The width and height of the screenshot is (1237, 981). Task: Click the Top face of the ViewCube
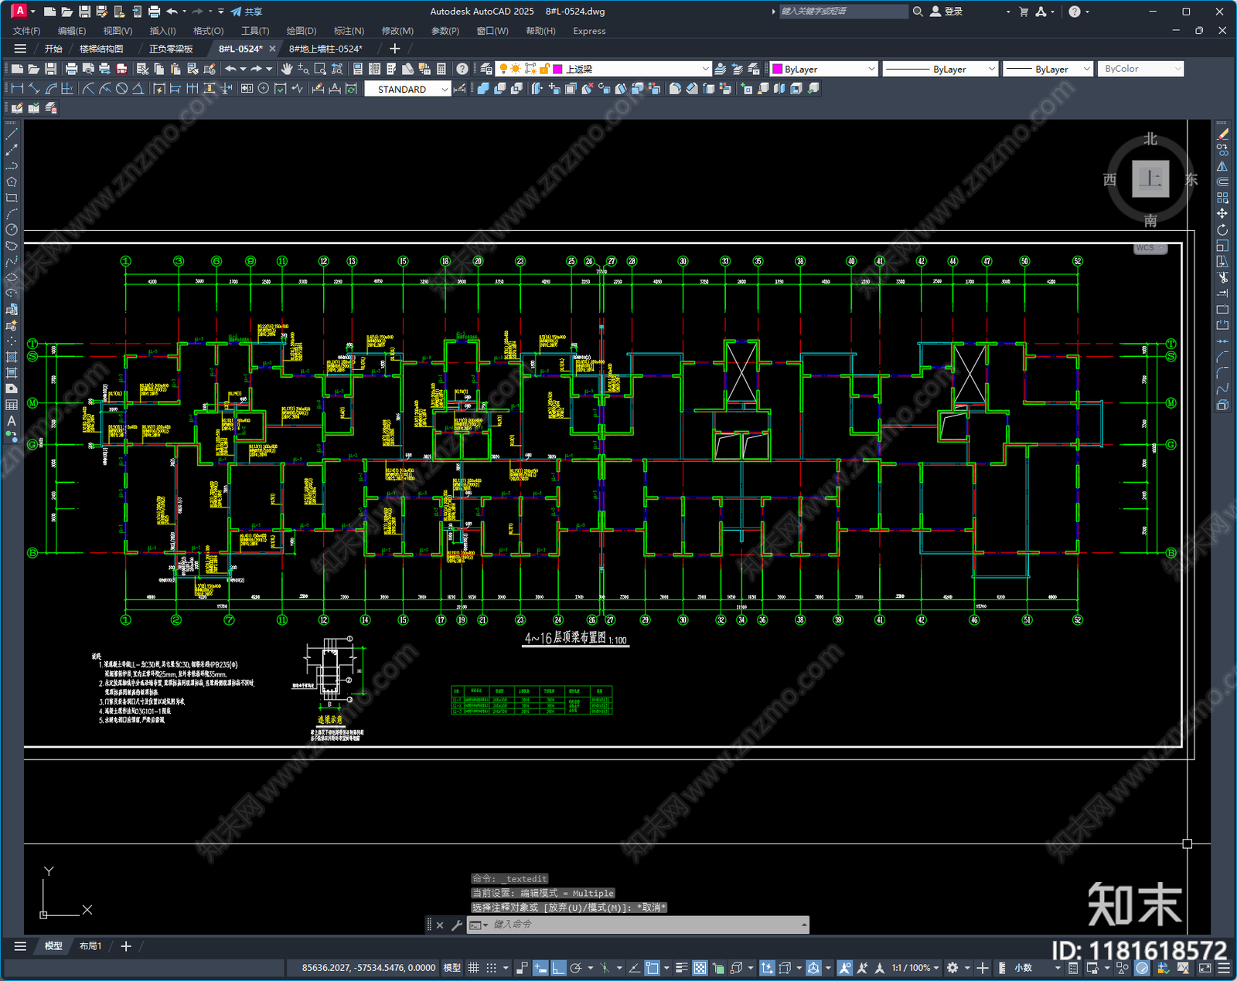[x=1150, y=179]
